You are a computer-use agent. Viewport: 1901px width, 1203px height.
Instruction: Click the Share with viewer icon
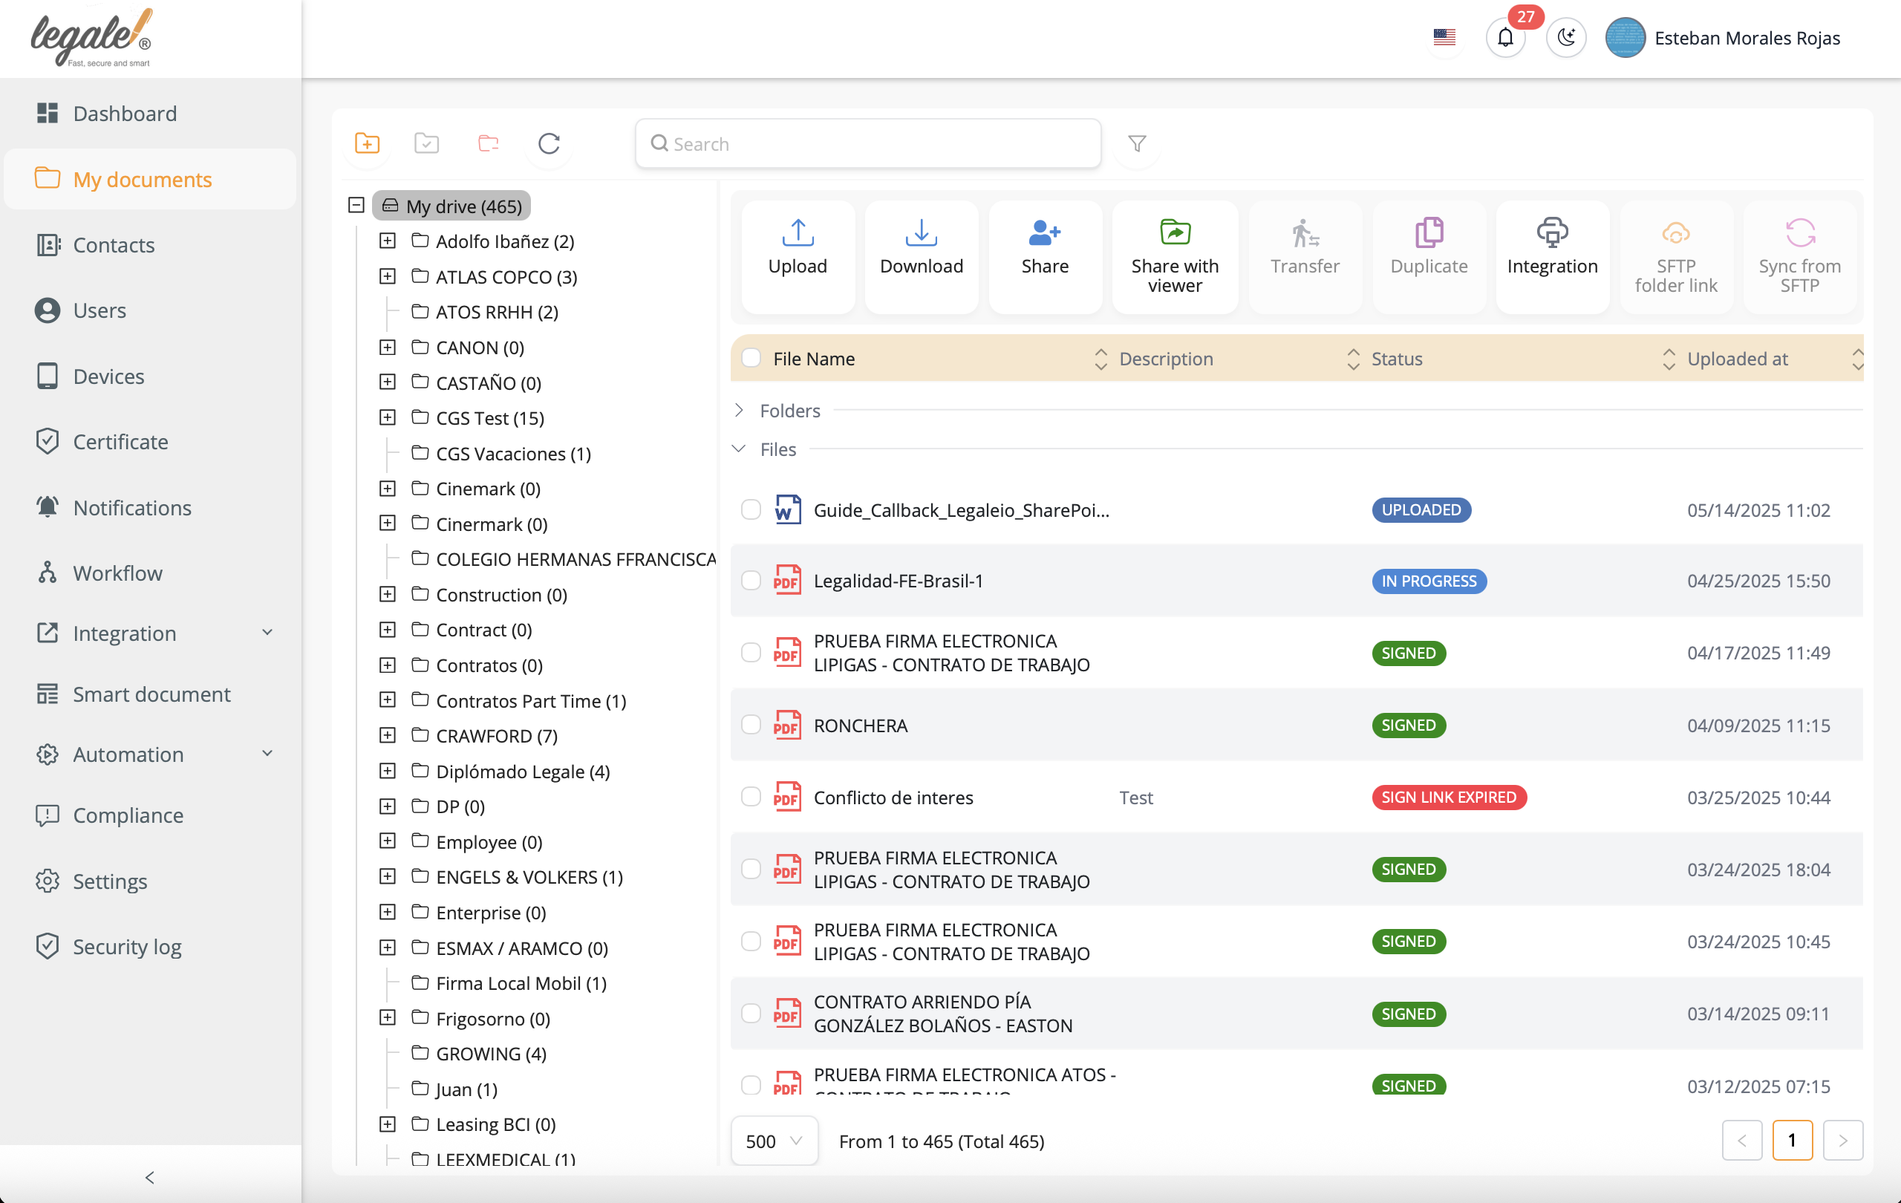(x=1175, y=234)
